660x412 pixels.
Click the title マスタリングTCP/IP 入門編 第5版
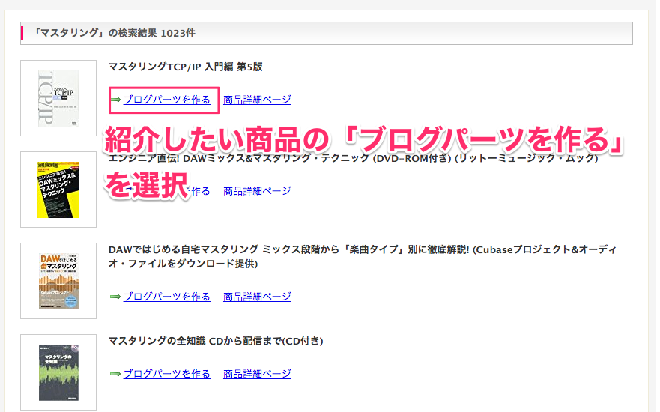(x=185, y=67)
